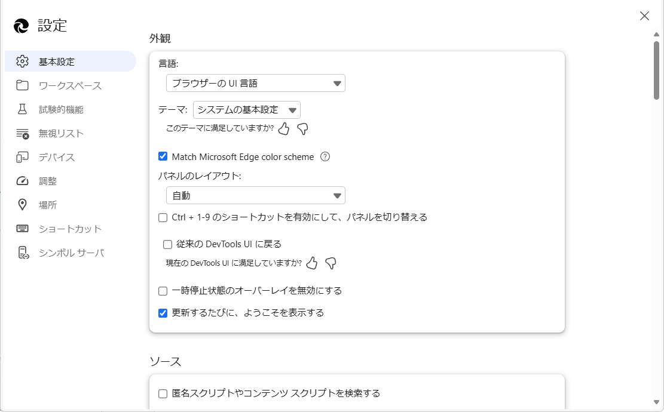Select シンボル サーバ in sidebar

pos(71,253)
